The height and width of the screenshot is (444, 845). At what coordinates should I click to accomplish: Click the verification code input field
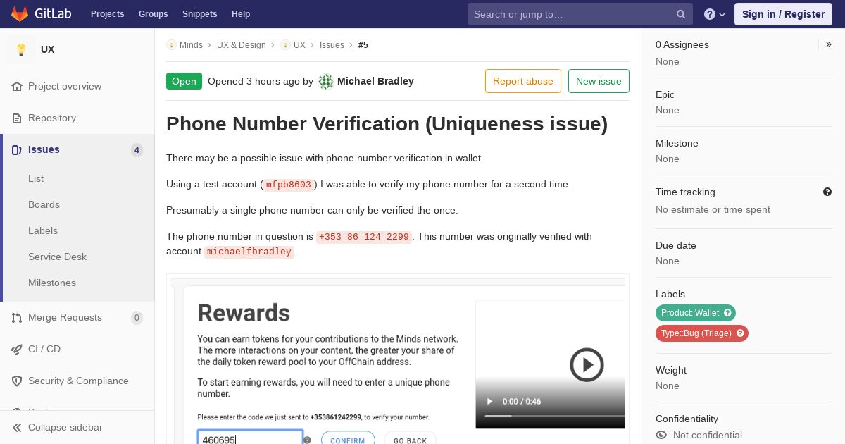250,438
